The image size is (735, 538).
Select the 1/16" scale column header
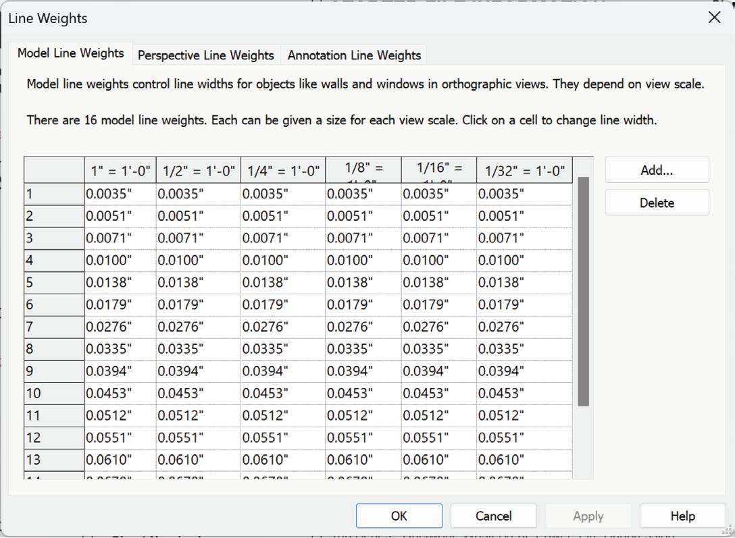438,170
